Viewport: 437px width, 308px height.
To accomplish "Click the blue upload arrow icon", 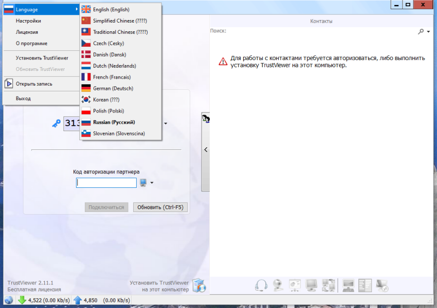I will coord(78,300).
